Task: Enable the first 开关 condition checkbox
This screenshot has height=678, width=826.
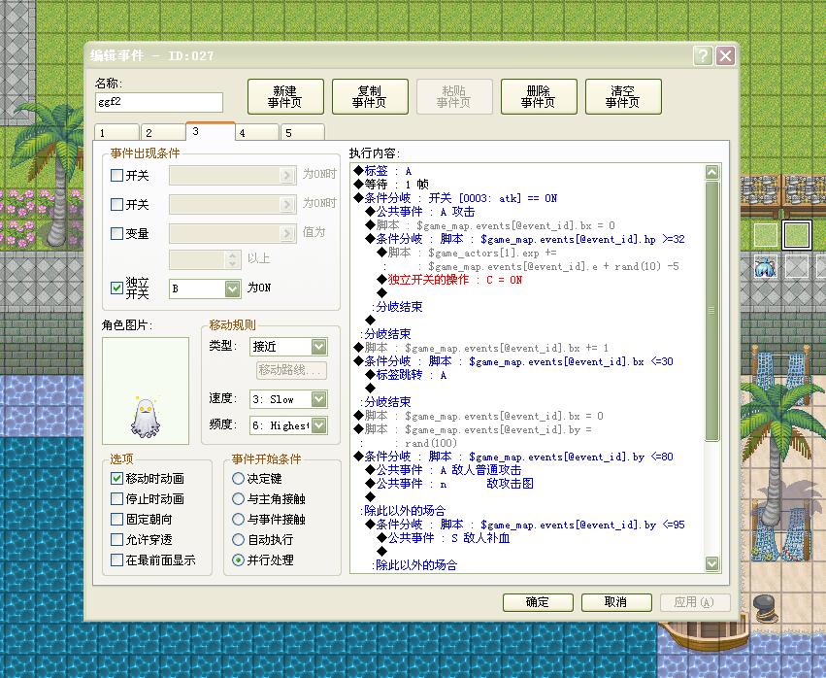Action: [116, 175]
